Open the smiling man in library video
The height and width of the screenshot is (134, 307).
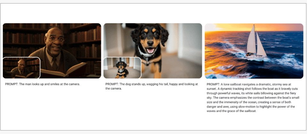(52, 51)
